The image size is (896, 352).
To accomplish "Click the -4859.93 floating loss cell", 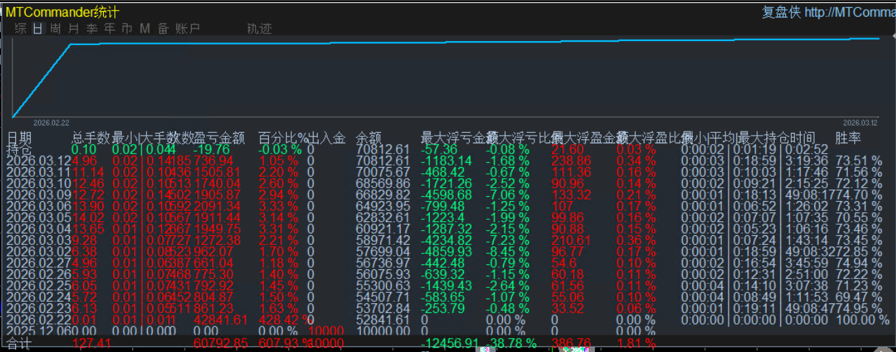I will click(x=446, y=251).
